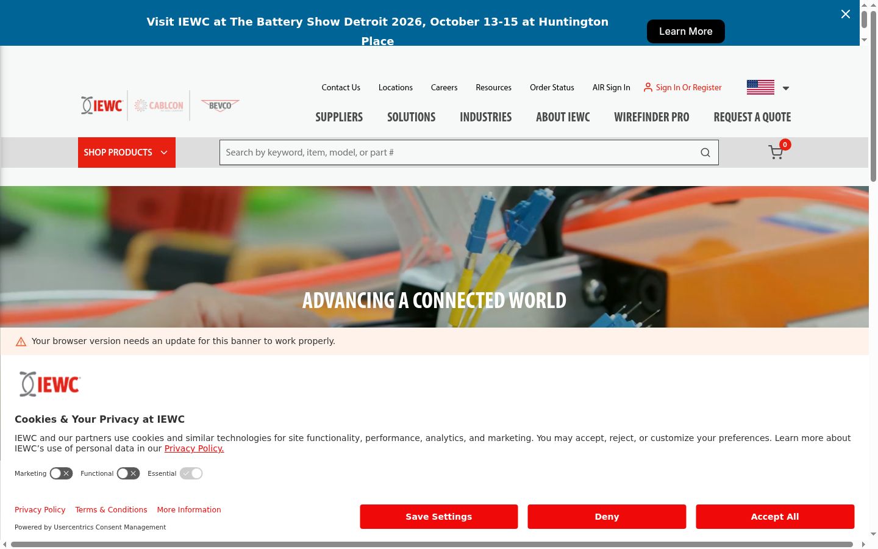Image resolution: width=878 pixels, height=549 pixels.
Task: Close the Battery Show announcement banner
Action: [x=845, y=14]
